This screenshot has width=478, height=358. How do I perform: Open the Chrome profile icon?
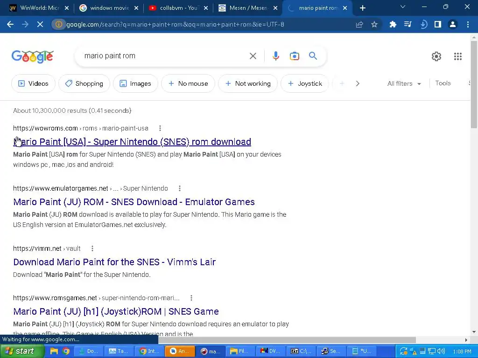point(453,24)
